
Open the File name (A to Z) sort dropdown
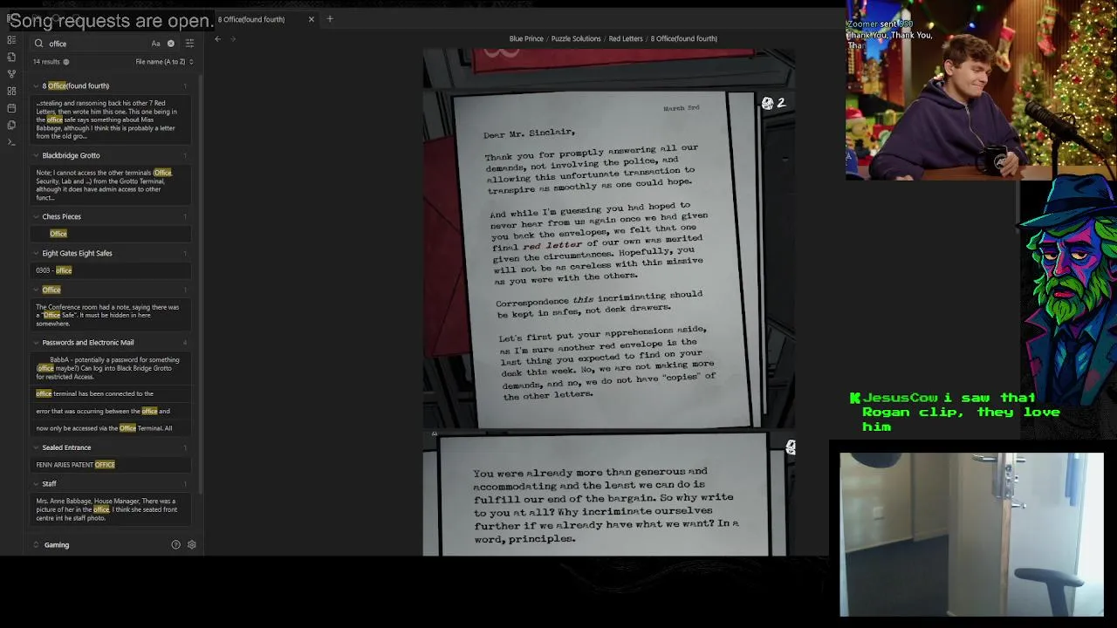165,62
